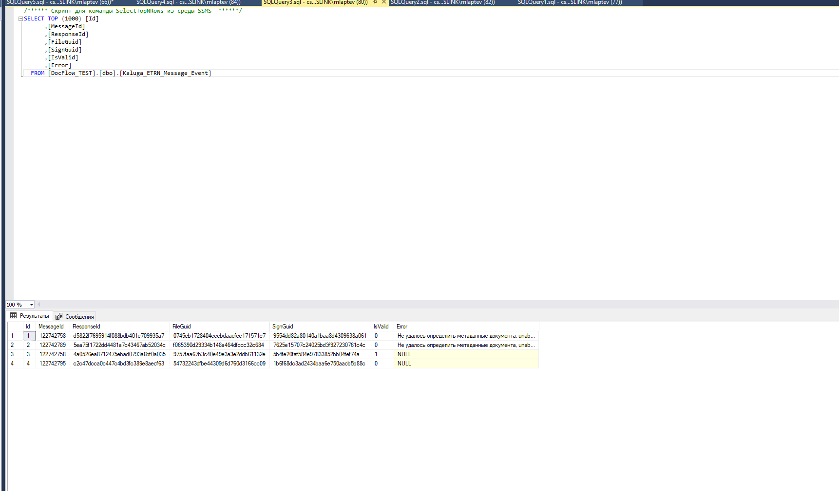Click the FROM keyword in the query
839x491 pixels.
(x=38, y=73)
